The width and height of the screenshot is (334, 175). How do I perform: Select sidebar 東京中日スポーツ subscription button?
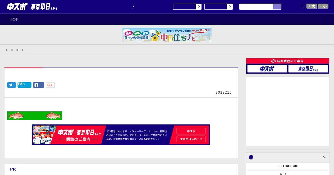[x=308, y=69]
